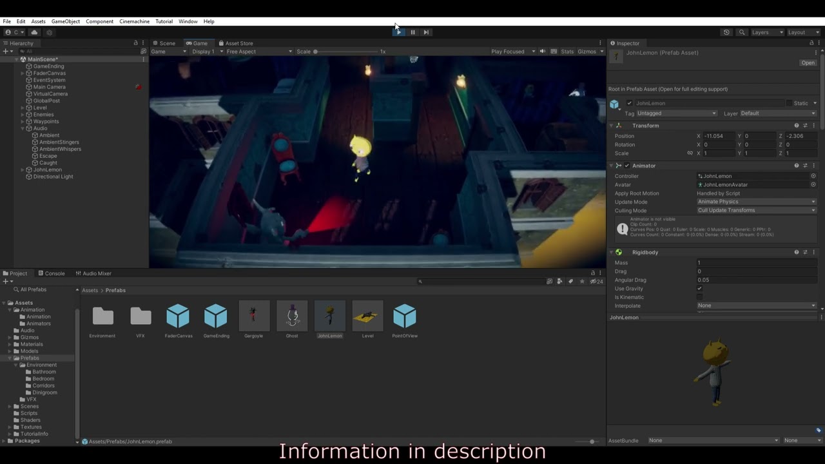Toggle the Animator component enabled checkbox
This screenshot has width=825, height=464.
(x=626, y=166)
